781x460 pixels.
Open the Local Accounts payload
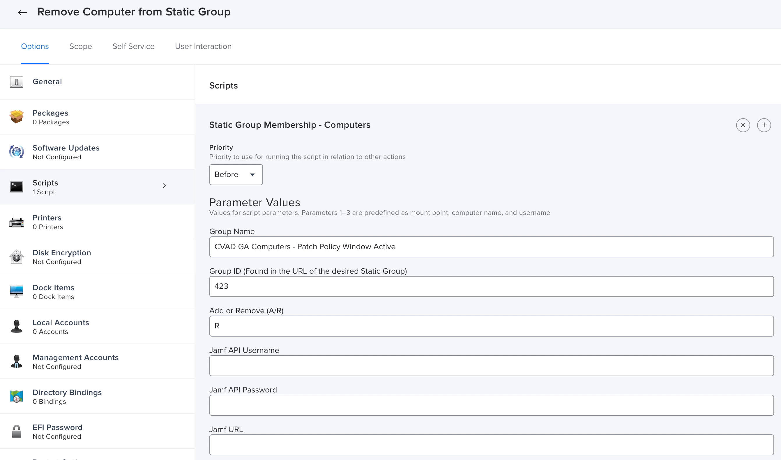coord(97,326)
